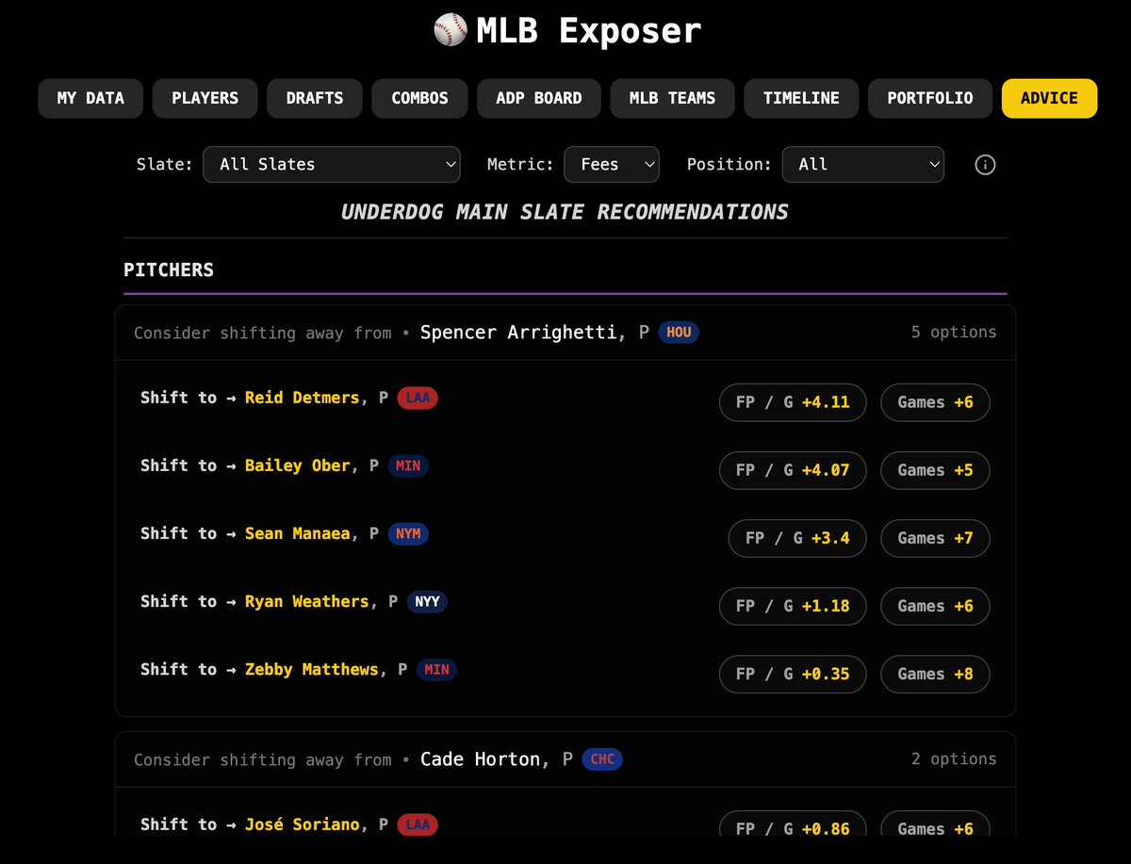Select the Ryan Weathers player link
The height and width of the screenshot is (864, 1131).
tap(306, 601)
